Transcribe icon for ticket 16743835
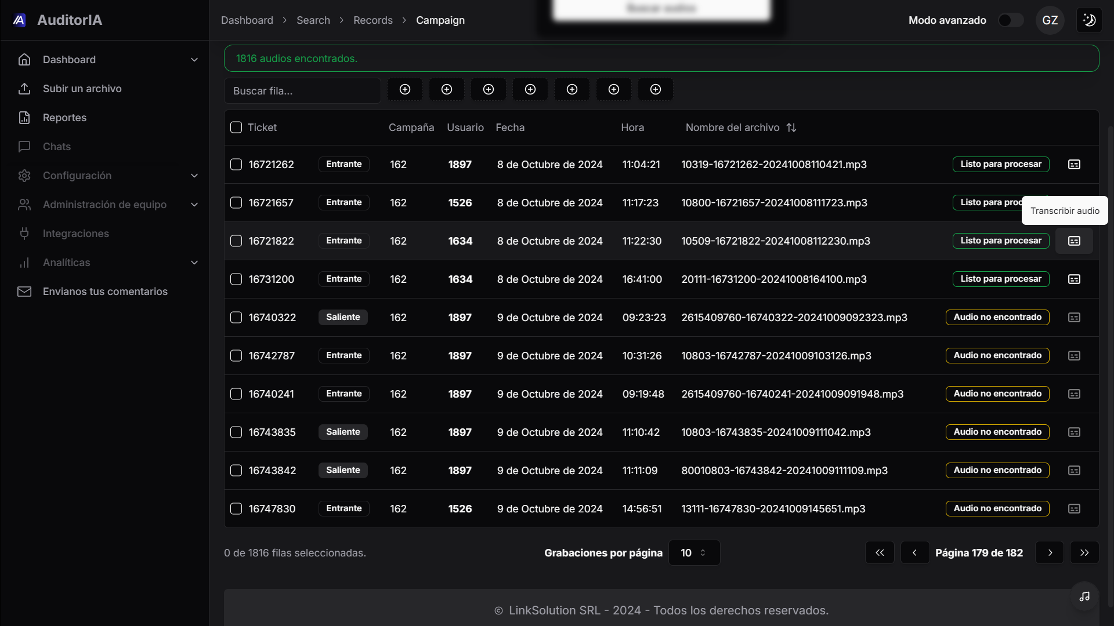1114x626 pixels. pos(1074,432)
